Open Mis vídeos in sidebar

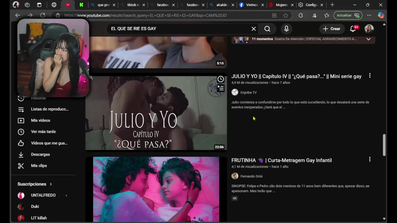point(43,120)
